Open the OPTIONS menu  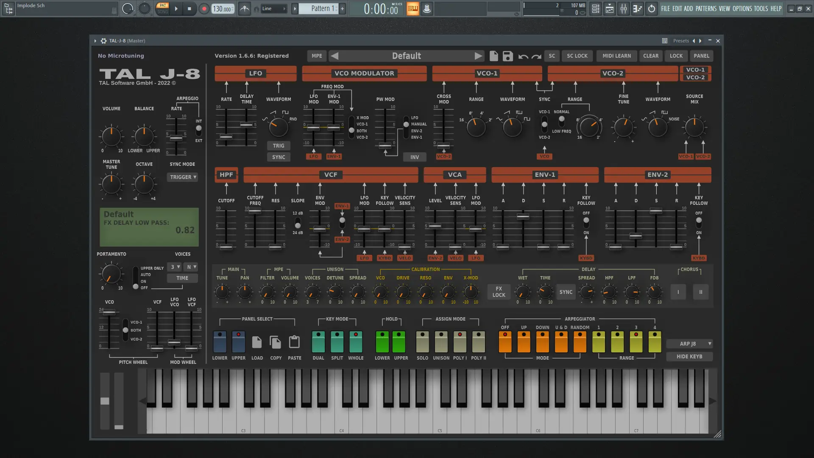click(742, 8)
